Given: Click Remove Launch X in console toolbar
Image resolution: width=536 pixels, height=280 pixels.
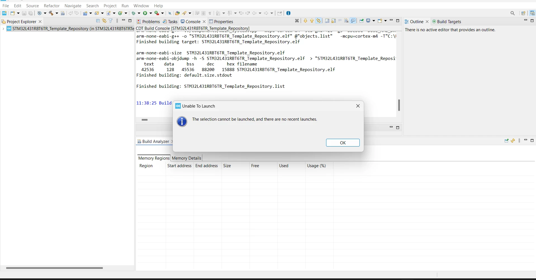Looking at the screenshot, I should [297, 21].
